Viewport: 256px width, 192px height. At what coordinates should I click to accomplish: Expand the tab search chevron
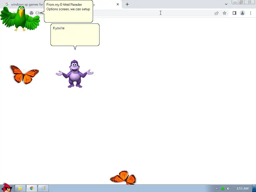coord(226,4)
